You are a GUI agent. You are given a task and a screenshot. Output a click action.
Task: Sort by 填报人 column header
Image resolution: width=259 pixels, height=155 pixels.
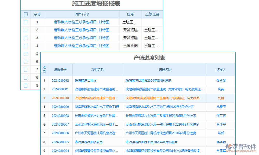[x=221, y=70]
